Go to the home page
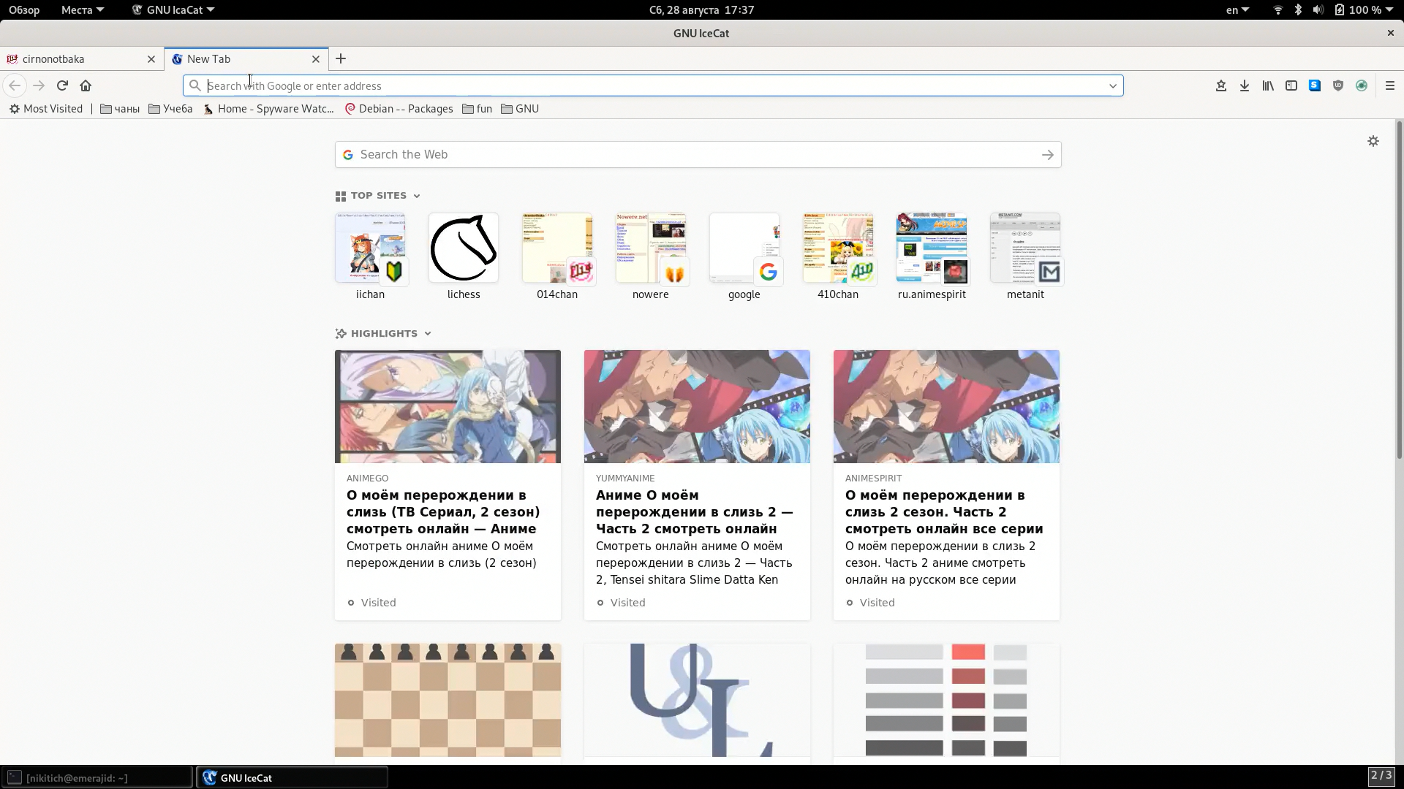This screenshot has height=789, width=1404. tap(86, 85)
